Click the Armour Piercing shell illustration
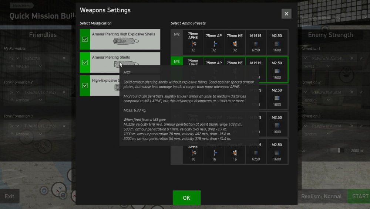This screenshot has height=209, width=370. coord(126,64)
